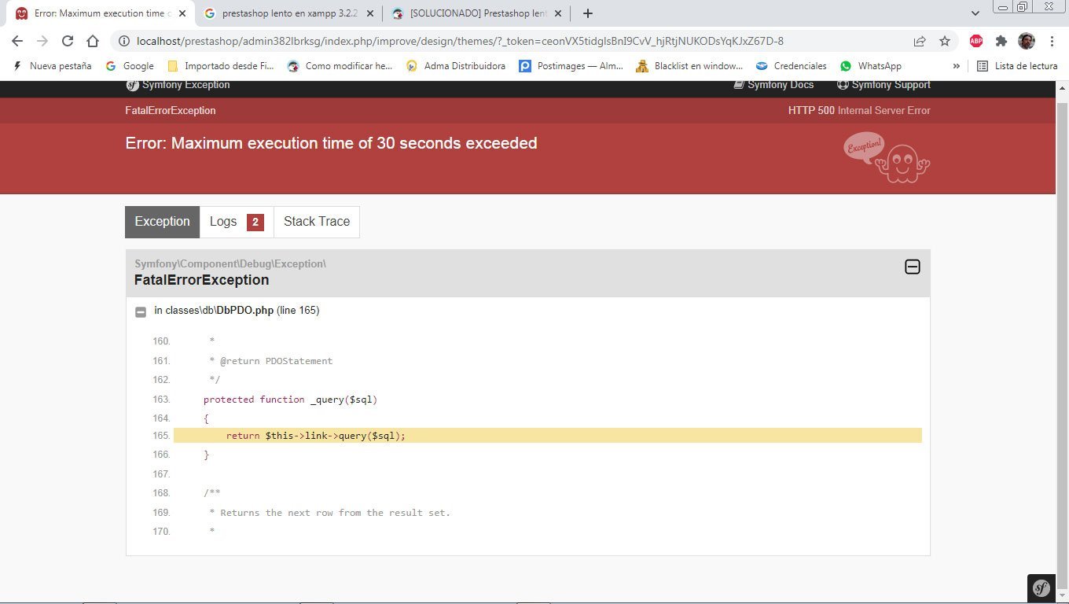Click the DbPDO.php file name

pos(244,311)
